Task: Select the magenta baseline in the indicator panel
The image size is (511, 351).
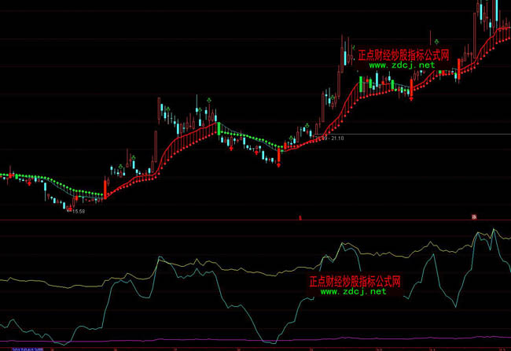Action: [x=236, y=340]
